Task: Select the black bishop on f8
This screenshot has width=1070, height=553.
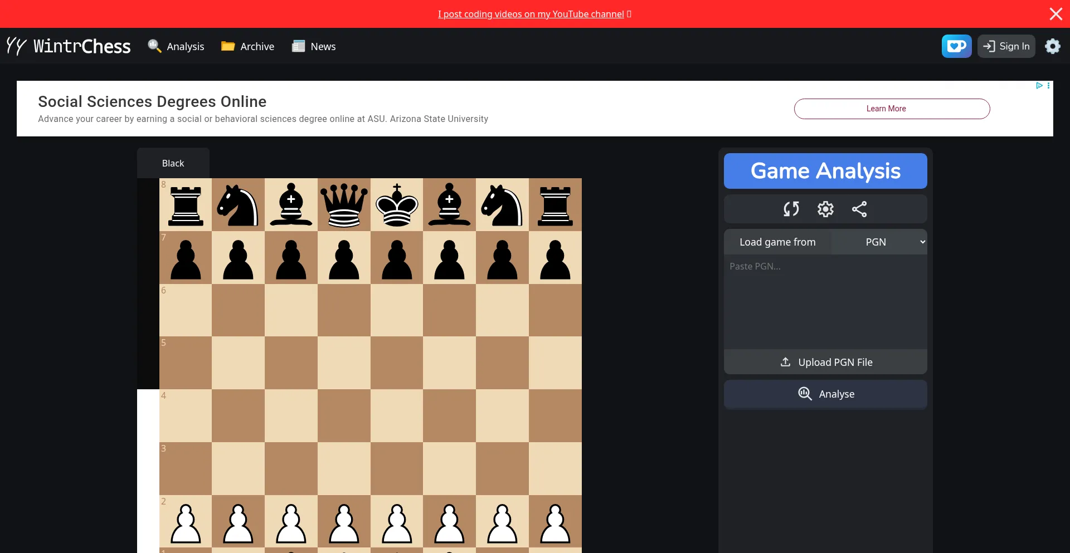Action: pyautogui.click(x=450, y=205)
